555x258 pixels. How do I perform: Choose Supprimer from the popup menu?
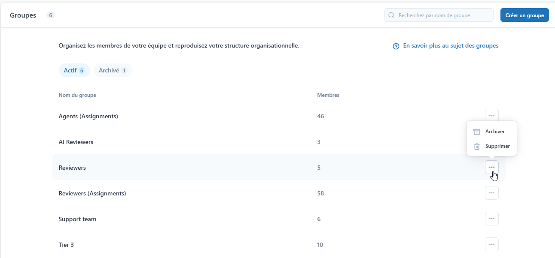pyautogui.click(x=491, y=146)
